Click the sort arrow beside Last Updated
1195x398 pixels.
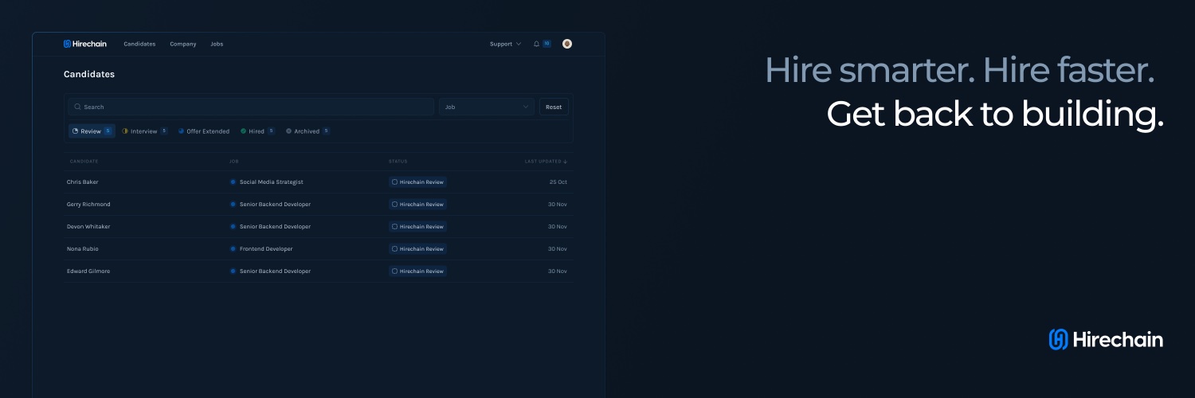click(566, 162)
